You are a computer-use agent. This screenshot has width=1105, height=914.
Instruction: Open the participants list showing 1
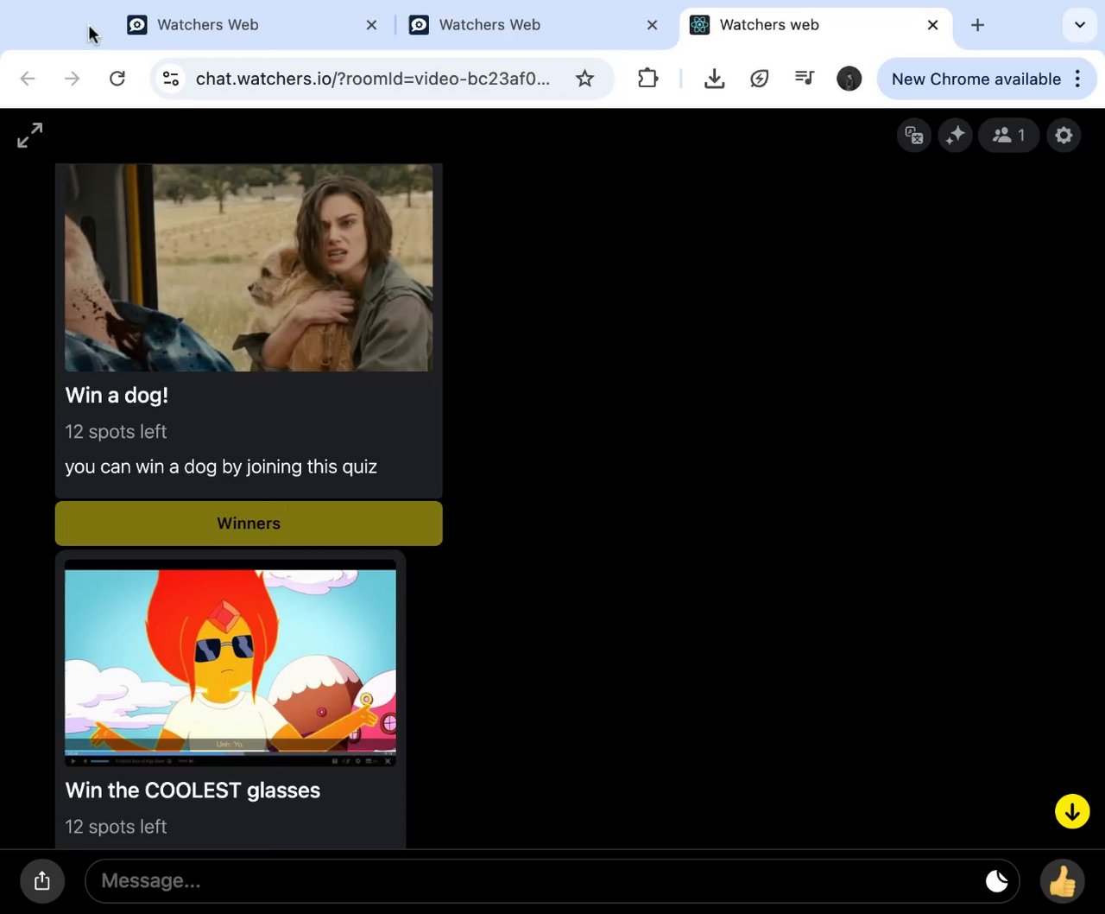1009,135
